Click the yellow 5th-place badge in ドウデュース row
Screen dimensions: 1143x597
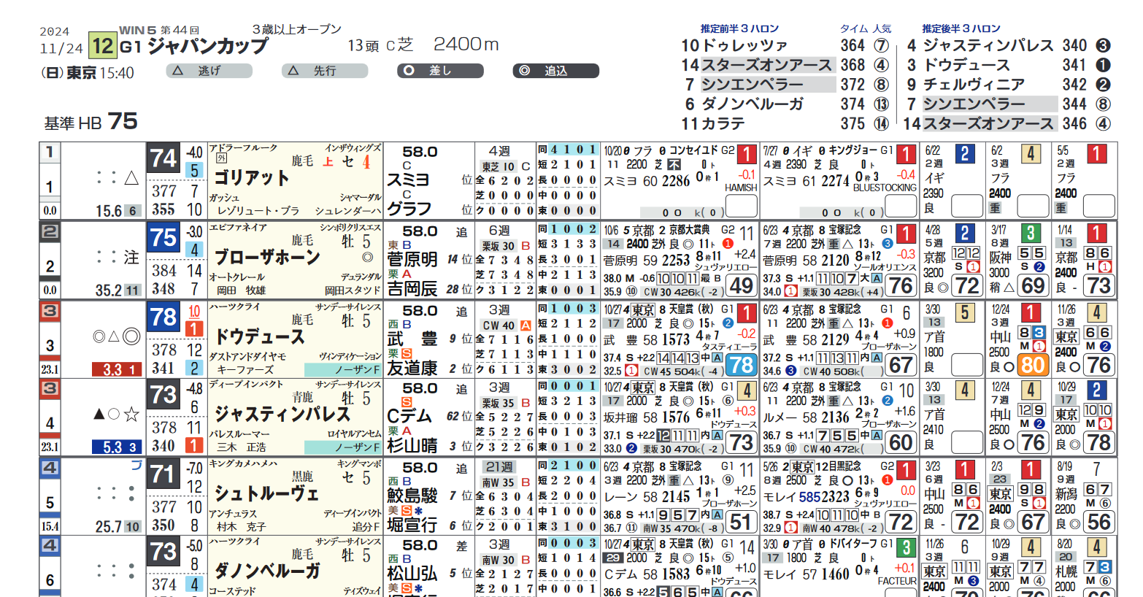coord(965,312)
